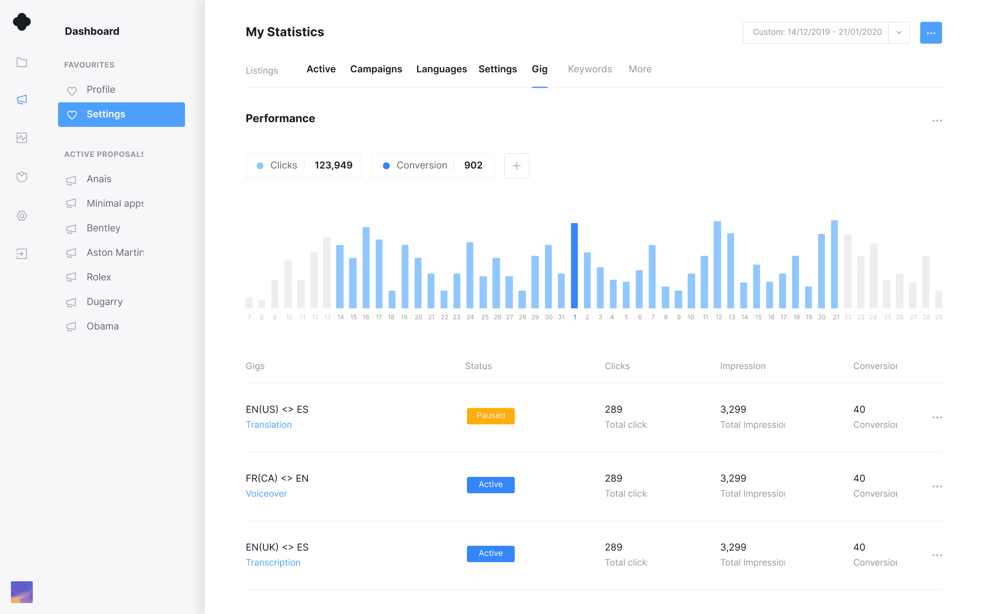Click the shield icon in left rail

tap(22, 177)
